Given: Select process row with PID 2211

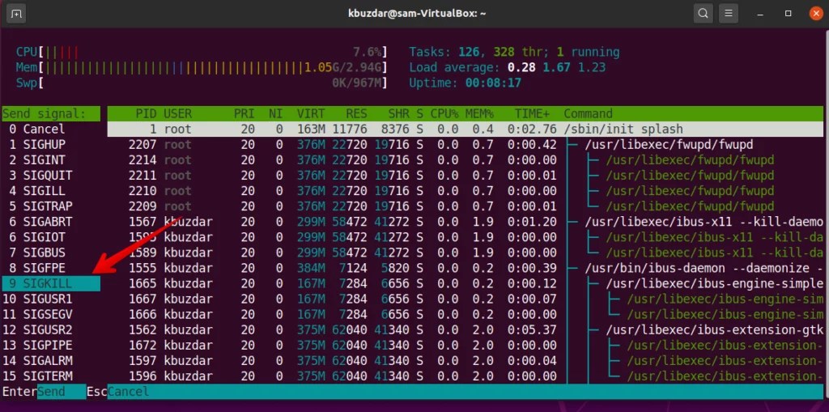Looking at the screenshot, I should coord(466,175).
